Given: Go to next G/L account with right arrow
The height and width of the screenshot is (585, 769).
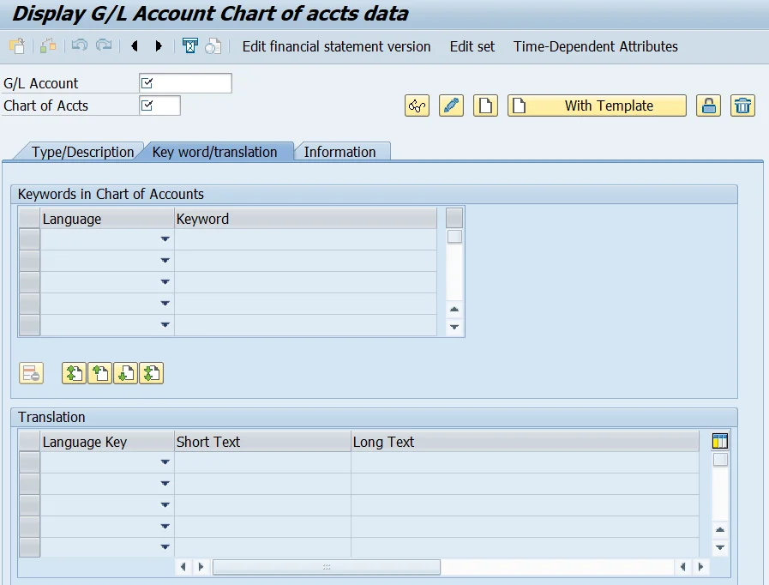Looking at the screenshot, I should [159, 46].
